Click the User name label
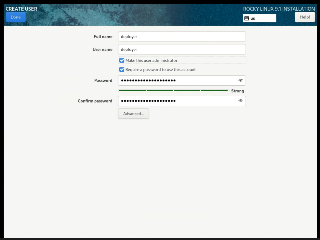 tap(102, 50)
